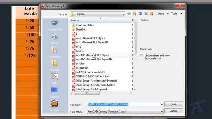Open Buzzsaw location shortcut
Image resolution: width=212 pixels, height=119 pixels.
(x=54, y=106)
